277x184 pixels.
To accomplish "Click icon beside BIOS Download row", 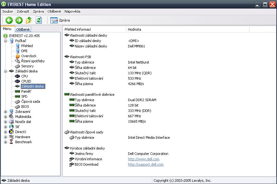I will [x=72, y=165].
